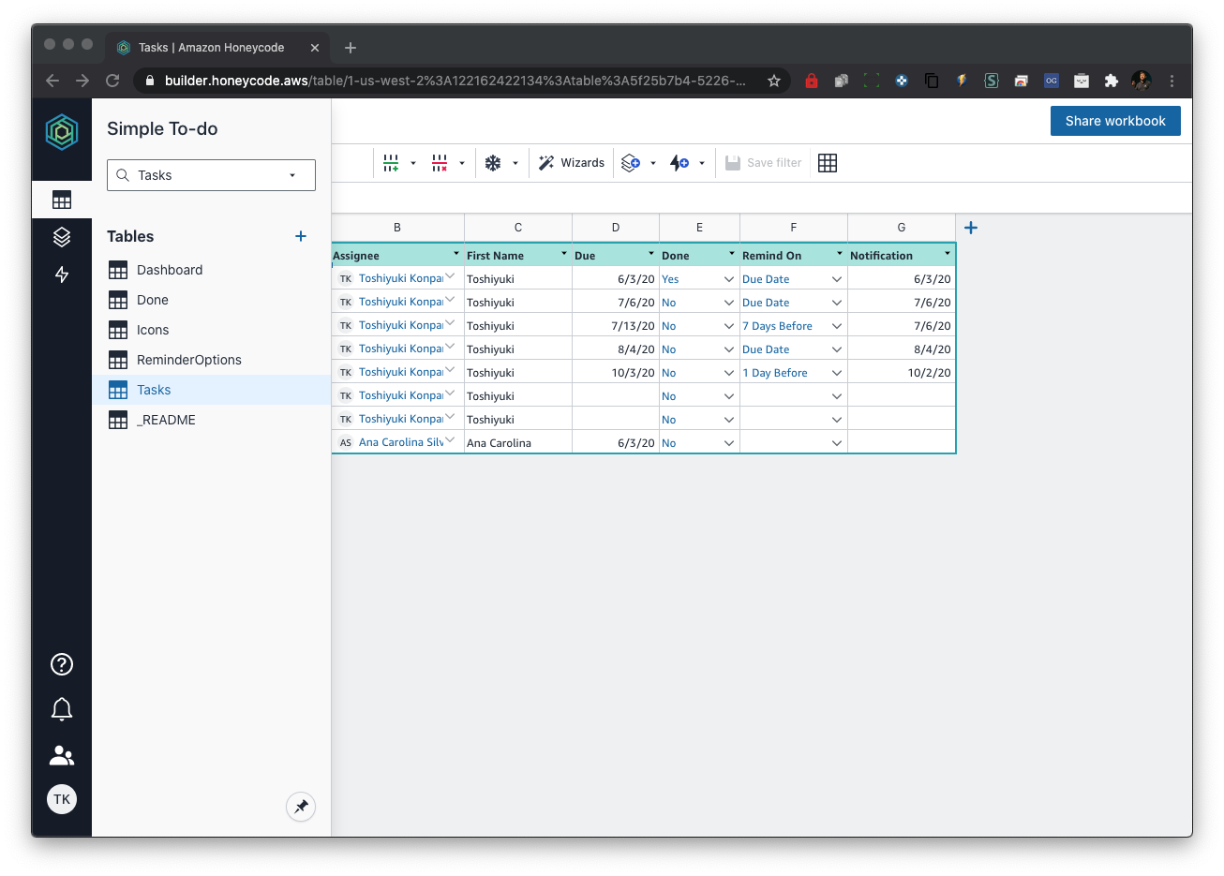Click the Due cell 7/13/20

(x=616, y=326)
